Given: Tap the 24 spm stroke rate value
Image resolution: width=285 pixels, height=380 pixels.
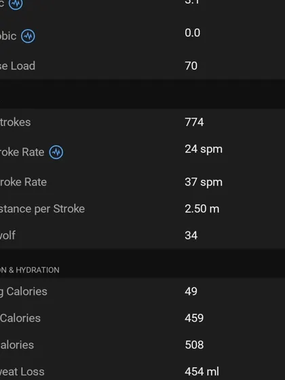Looking at the screenshot, I should (204, 149).
